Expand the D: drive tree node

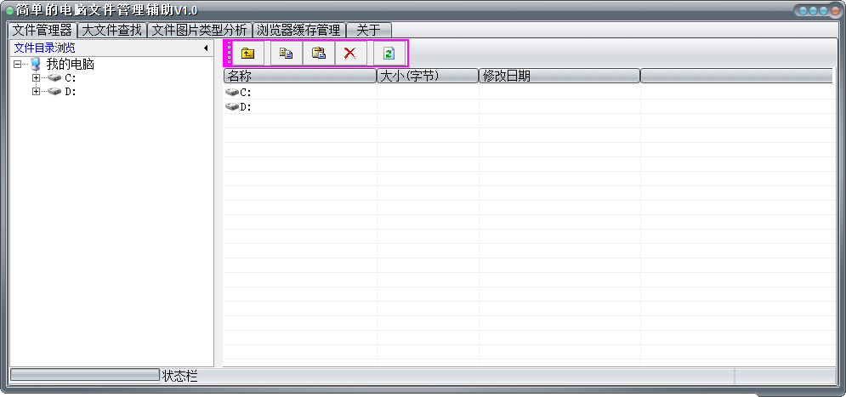(x=37, y=92)
